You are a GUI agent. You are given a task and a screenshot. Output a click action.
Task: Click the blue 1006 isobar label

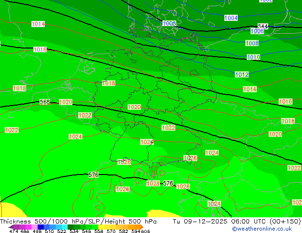pyautogui.click(x=257, y=31)
